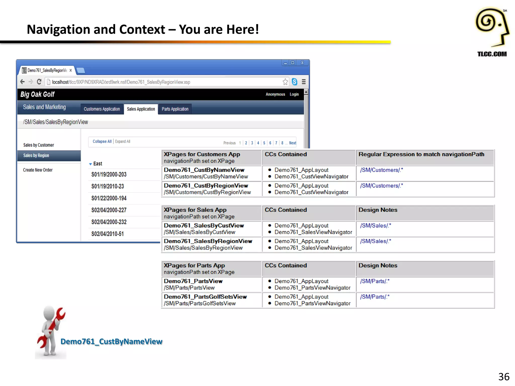Go to page 7 in the pager
The image size is (515, 386).
point(276,143)
